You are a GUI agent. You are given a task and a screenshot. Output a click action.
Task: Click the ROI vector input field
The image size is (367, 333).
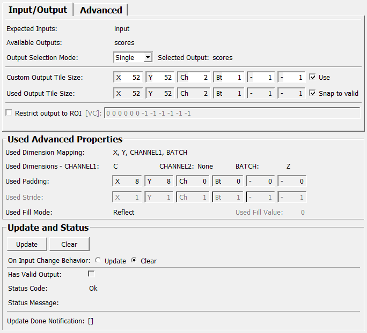232,113
